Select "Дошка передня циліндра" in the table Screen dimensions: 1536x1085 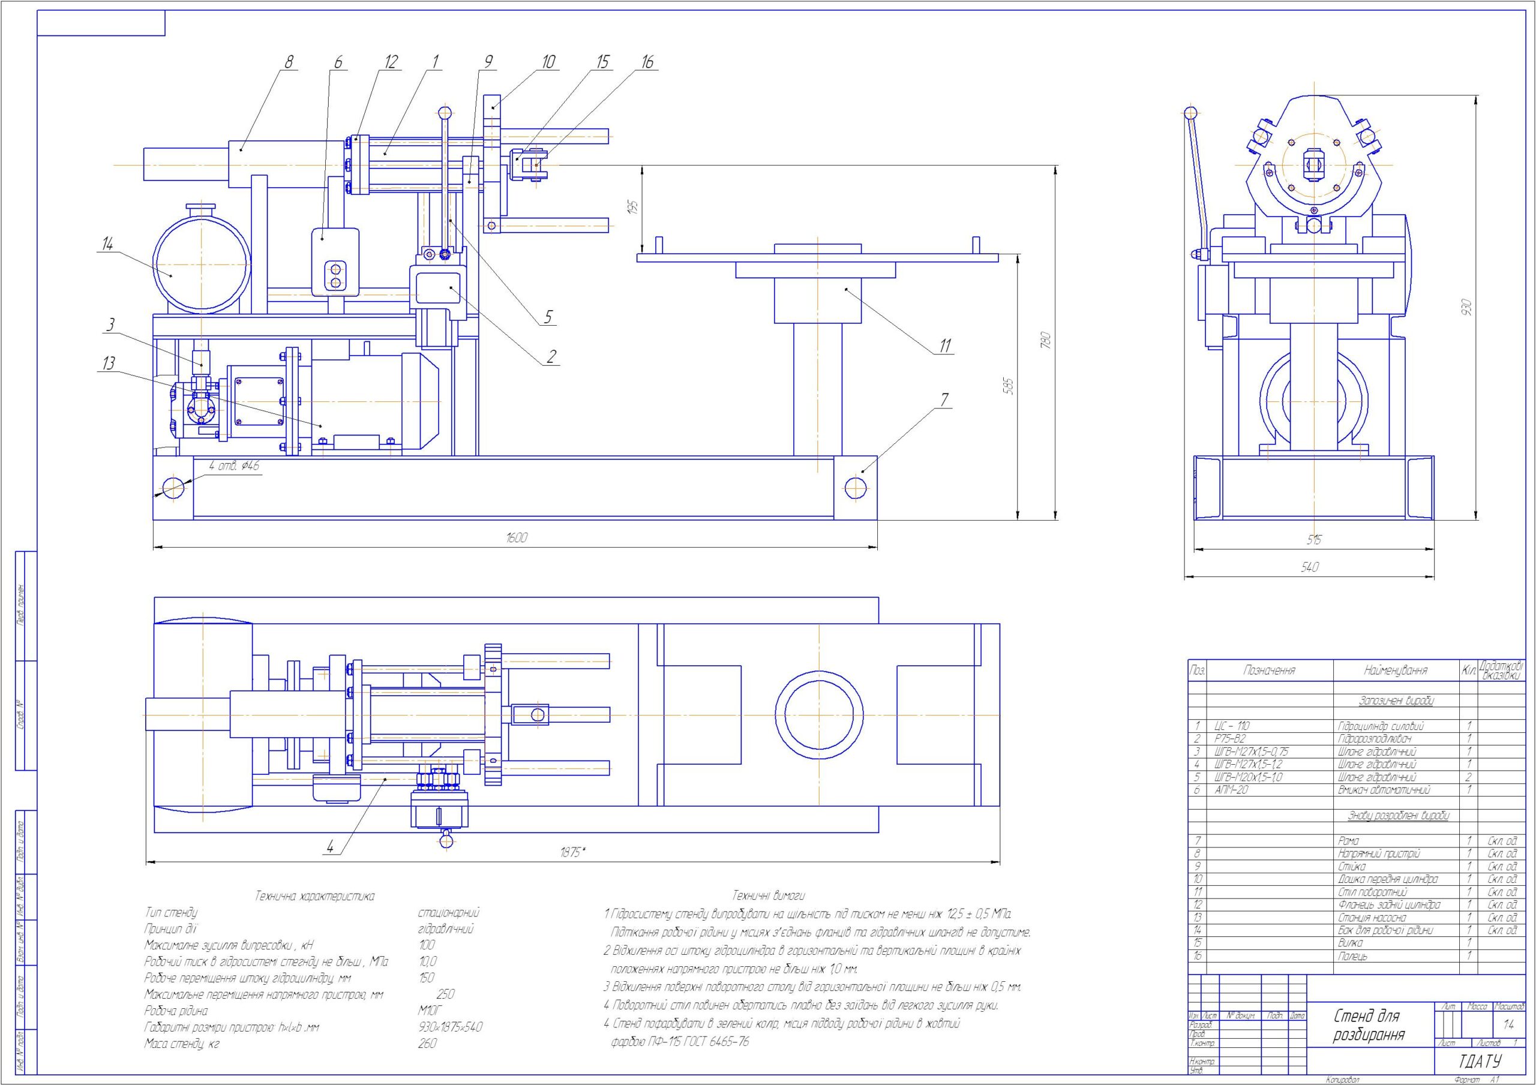pos(1387,879)
